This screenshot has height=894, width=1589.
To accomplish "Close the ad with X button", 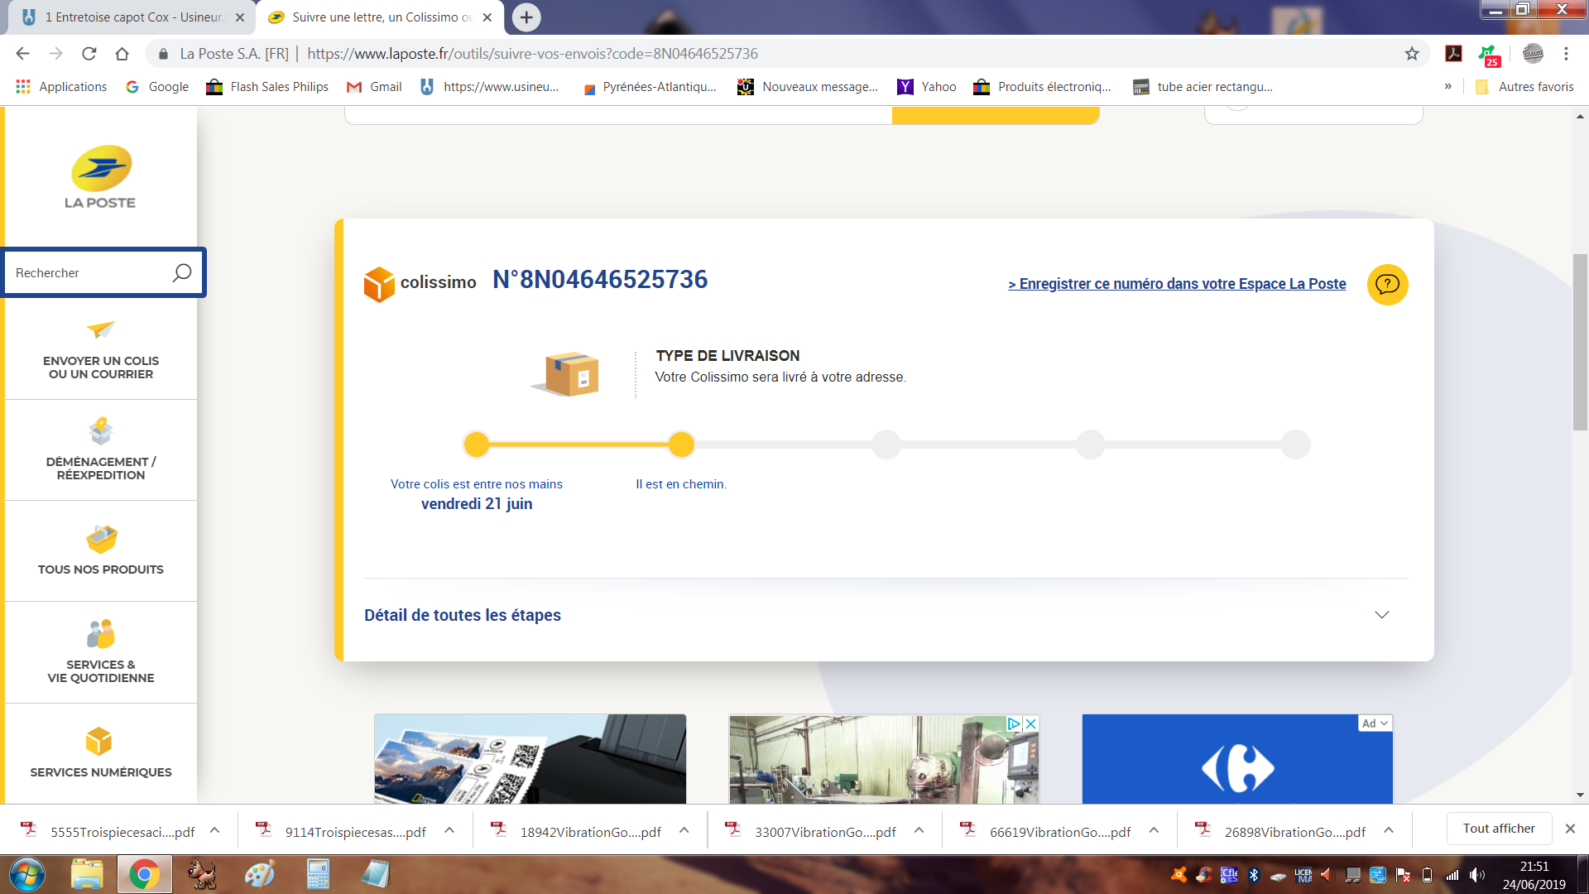I will [x=1031, y=723].
